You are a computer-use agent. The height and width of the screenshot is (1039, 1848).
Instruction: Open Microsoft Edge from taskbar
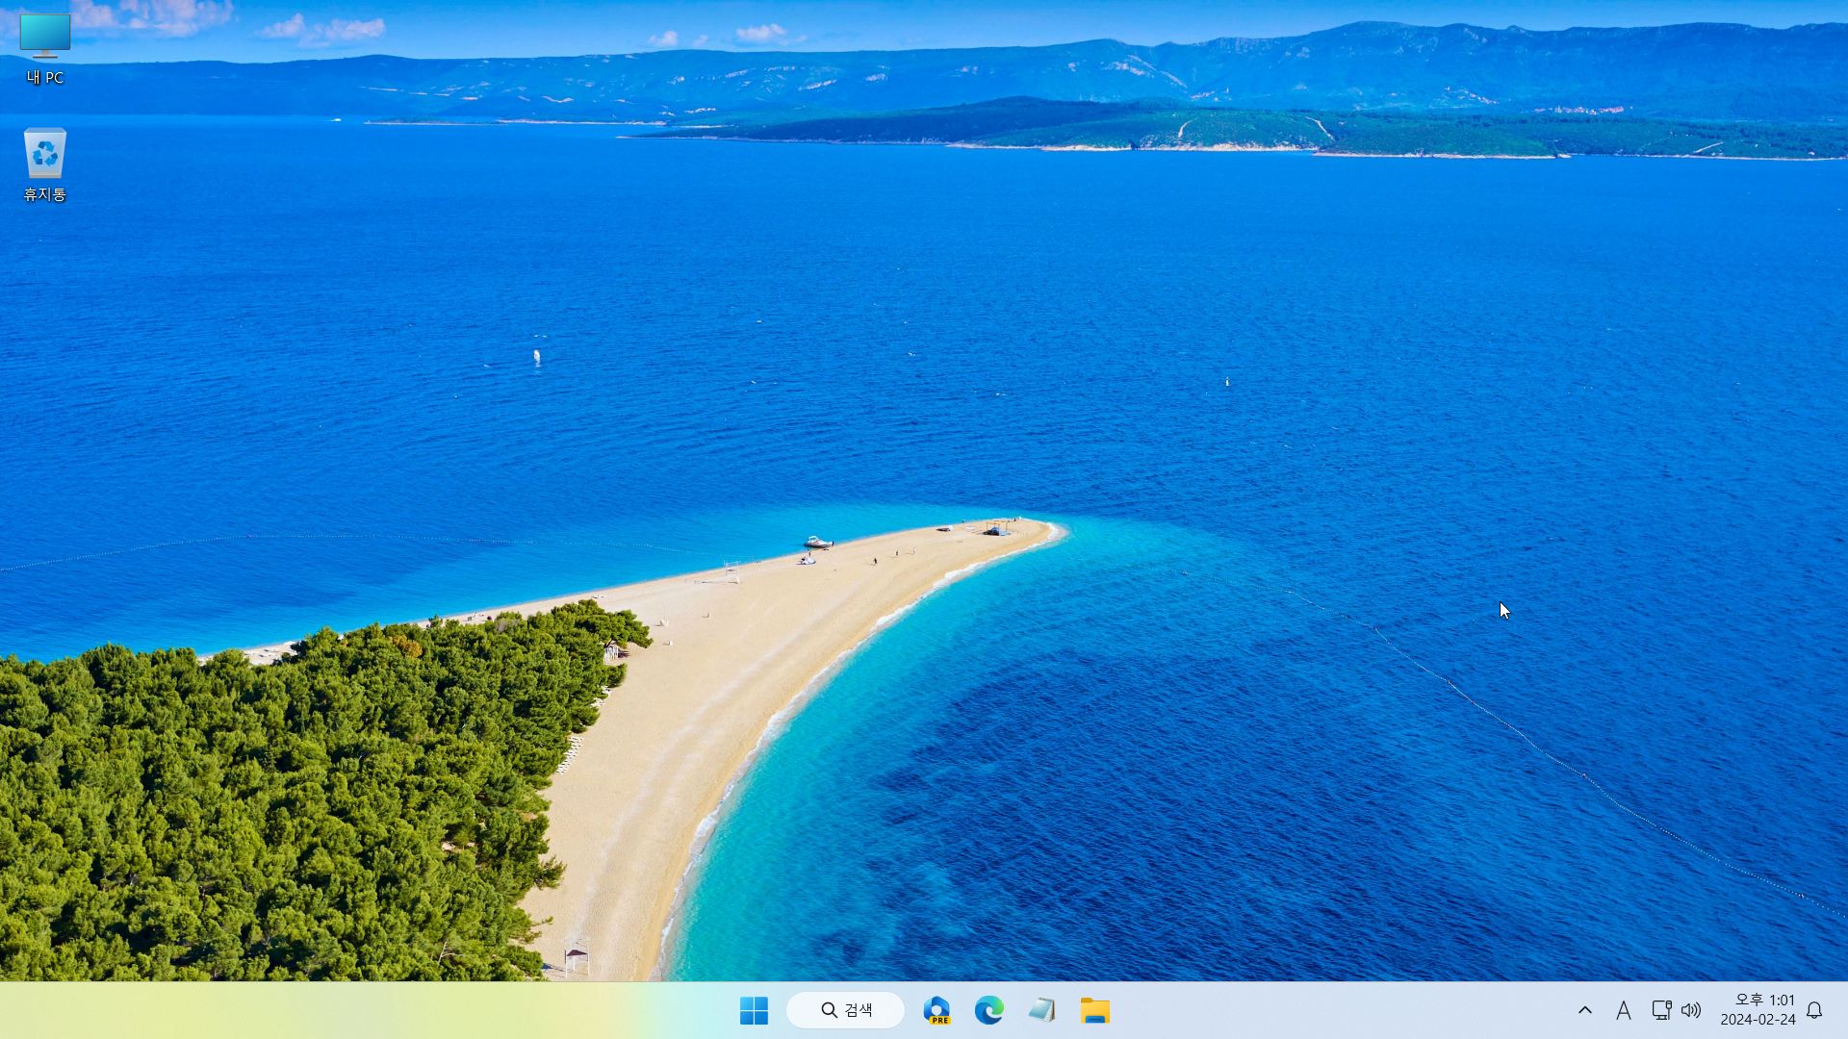[x=988, y=1010]
